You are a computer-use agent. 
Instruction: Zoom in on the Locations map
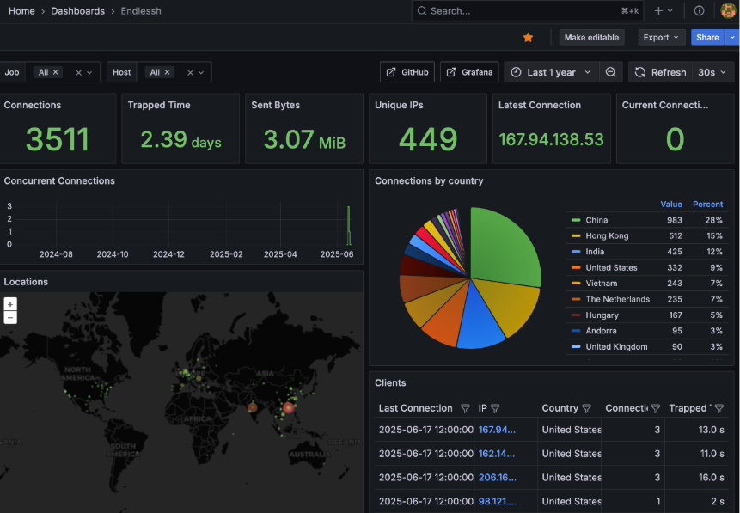click(10, 304)
